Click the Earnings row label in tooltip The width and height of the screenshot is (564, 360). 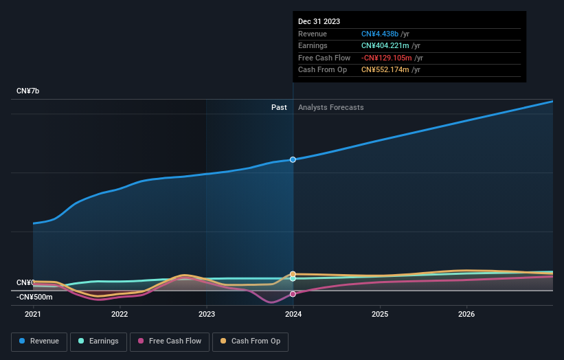[313, 45]
